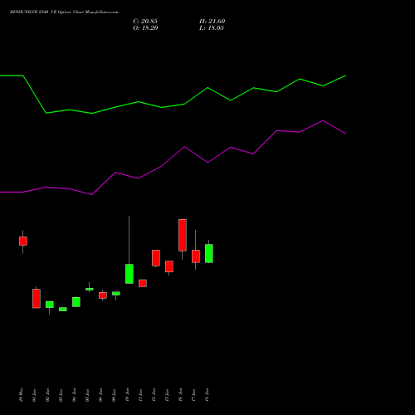Click the 29 May date label

tap(22, 395)
